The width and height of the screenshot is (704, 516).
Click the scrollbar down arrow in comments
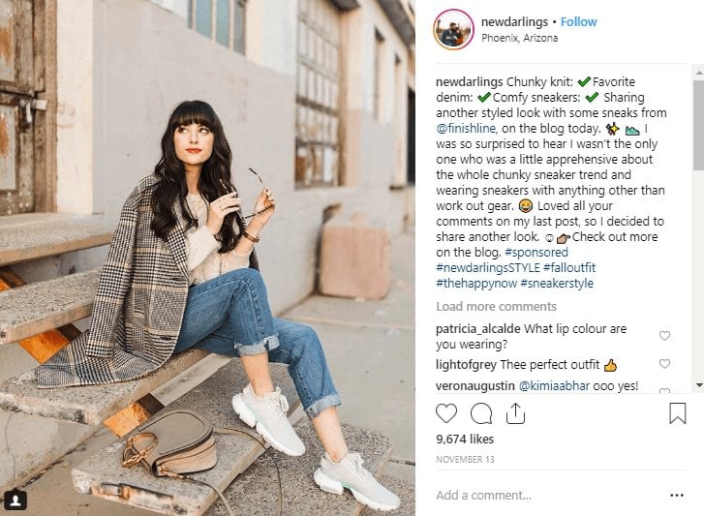698,385
